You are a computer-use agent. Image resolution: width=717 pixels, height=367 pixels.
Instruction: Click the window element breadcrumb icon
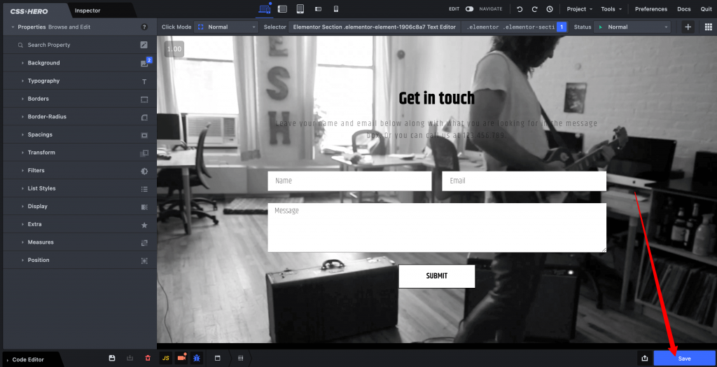click(218, 358)
